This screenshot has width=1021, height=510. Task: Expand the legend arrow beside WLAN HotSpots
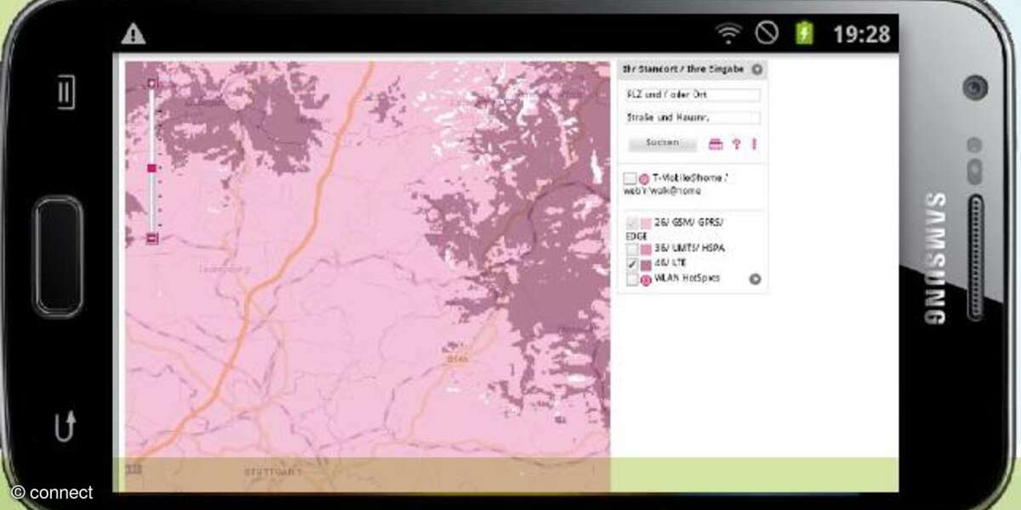(x=755, y=279)
